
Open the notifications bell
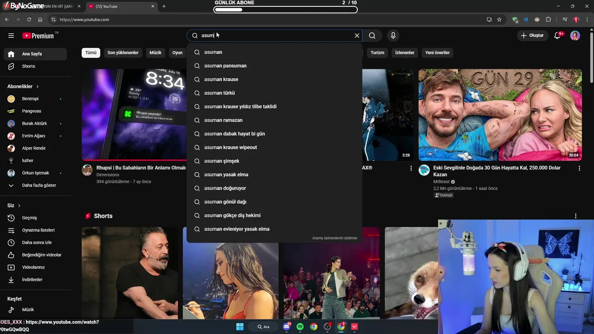558,35
